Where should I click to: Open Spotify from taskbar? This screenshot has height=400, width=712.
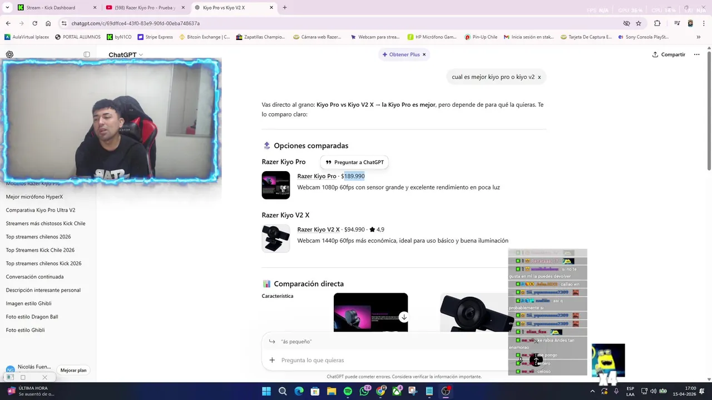(348, 391)
